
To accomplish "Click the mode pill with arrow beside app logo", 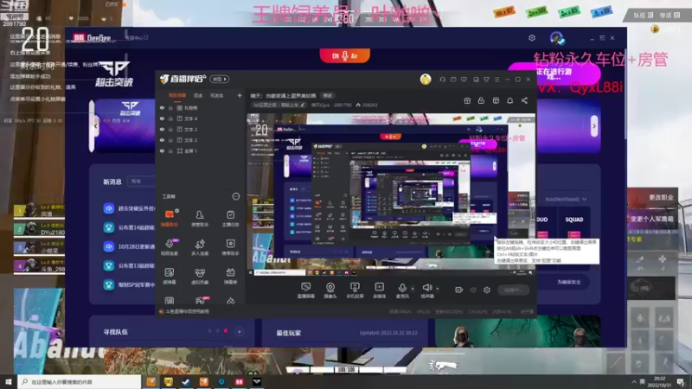I will [x=220, y=80].
